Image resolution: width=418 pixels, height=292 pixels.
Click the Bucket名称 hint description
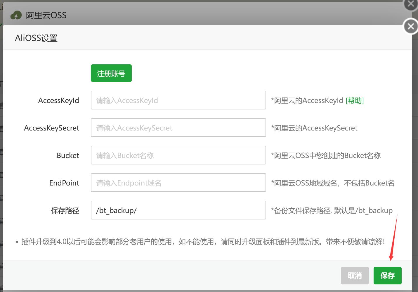(x=326, y=156)
